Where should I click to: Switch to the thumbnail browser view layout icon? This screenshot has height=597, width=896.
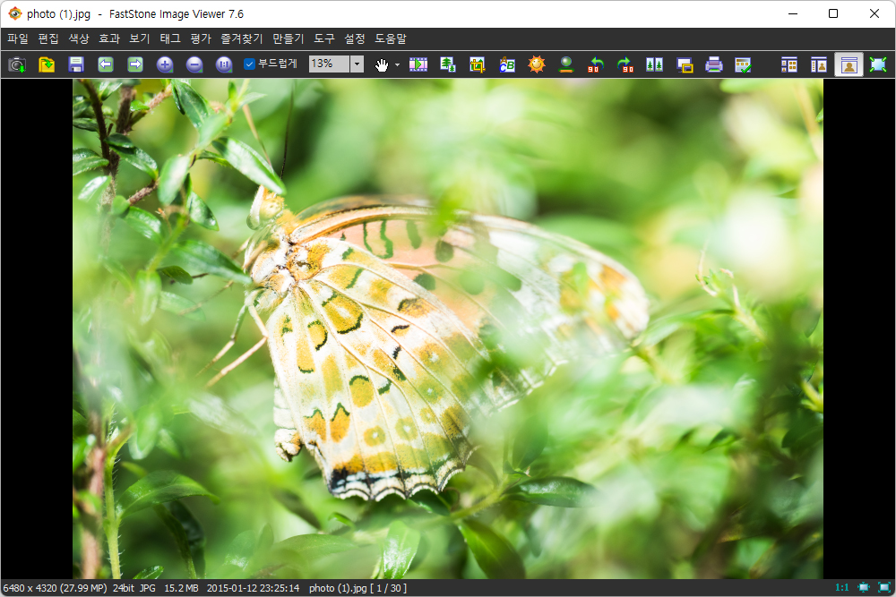tap(789, 64)
